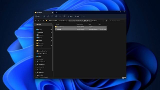
Task: Click the pin icon beside Wallpapers
Action: click(x=51, y=46)
